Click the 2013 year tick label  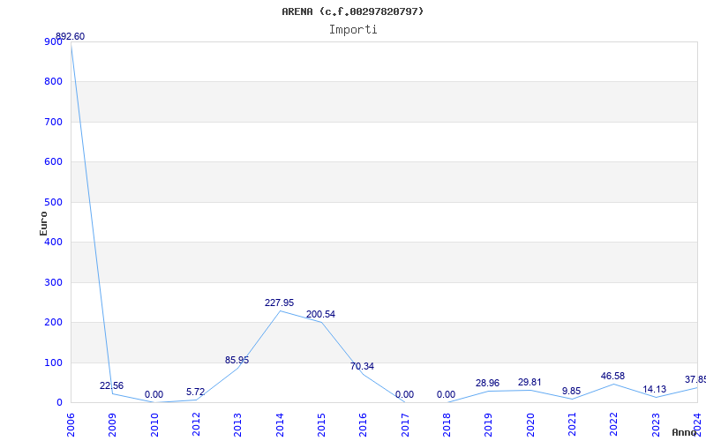[x=237, y=424]
